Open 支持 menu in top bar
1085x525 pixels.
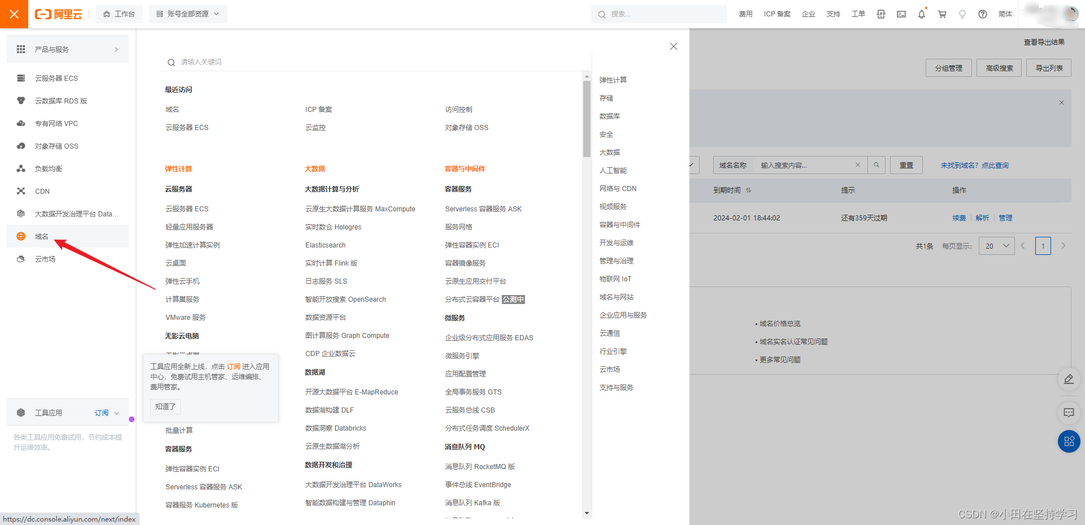pos(834,14)
